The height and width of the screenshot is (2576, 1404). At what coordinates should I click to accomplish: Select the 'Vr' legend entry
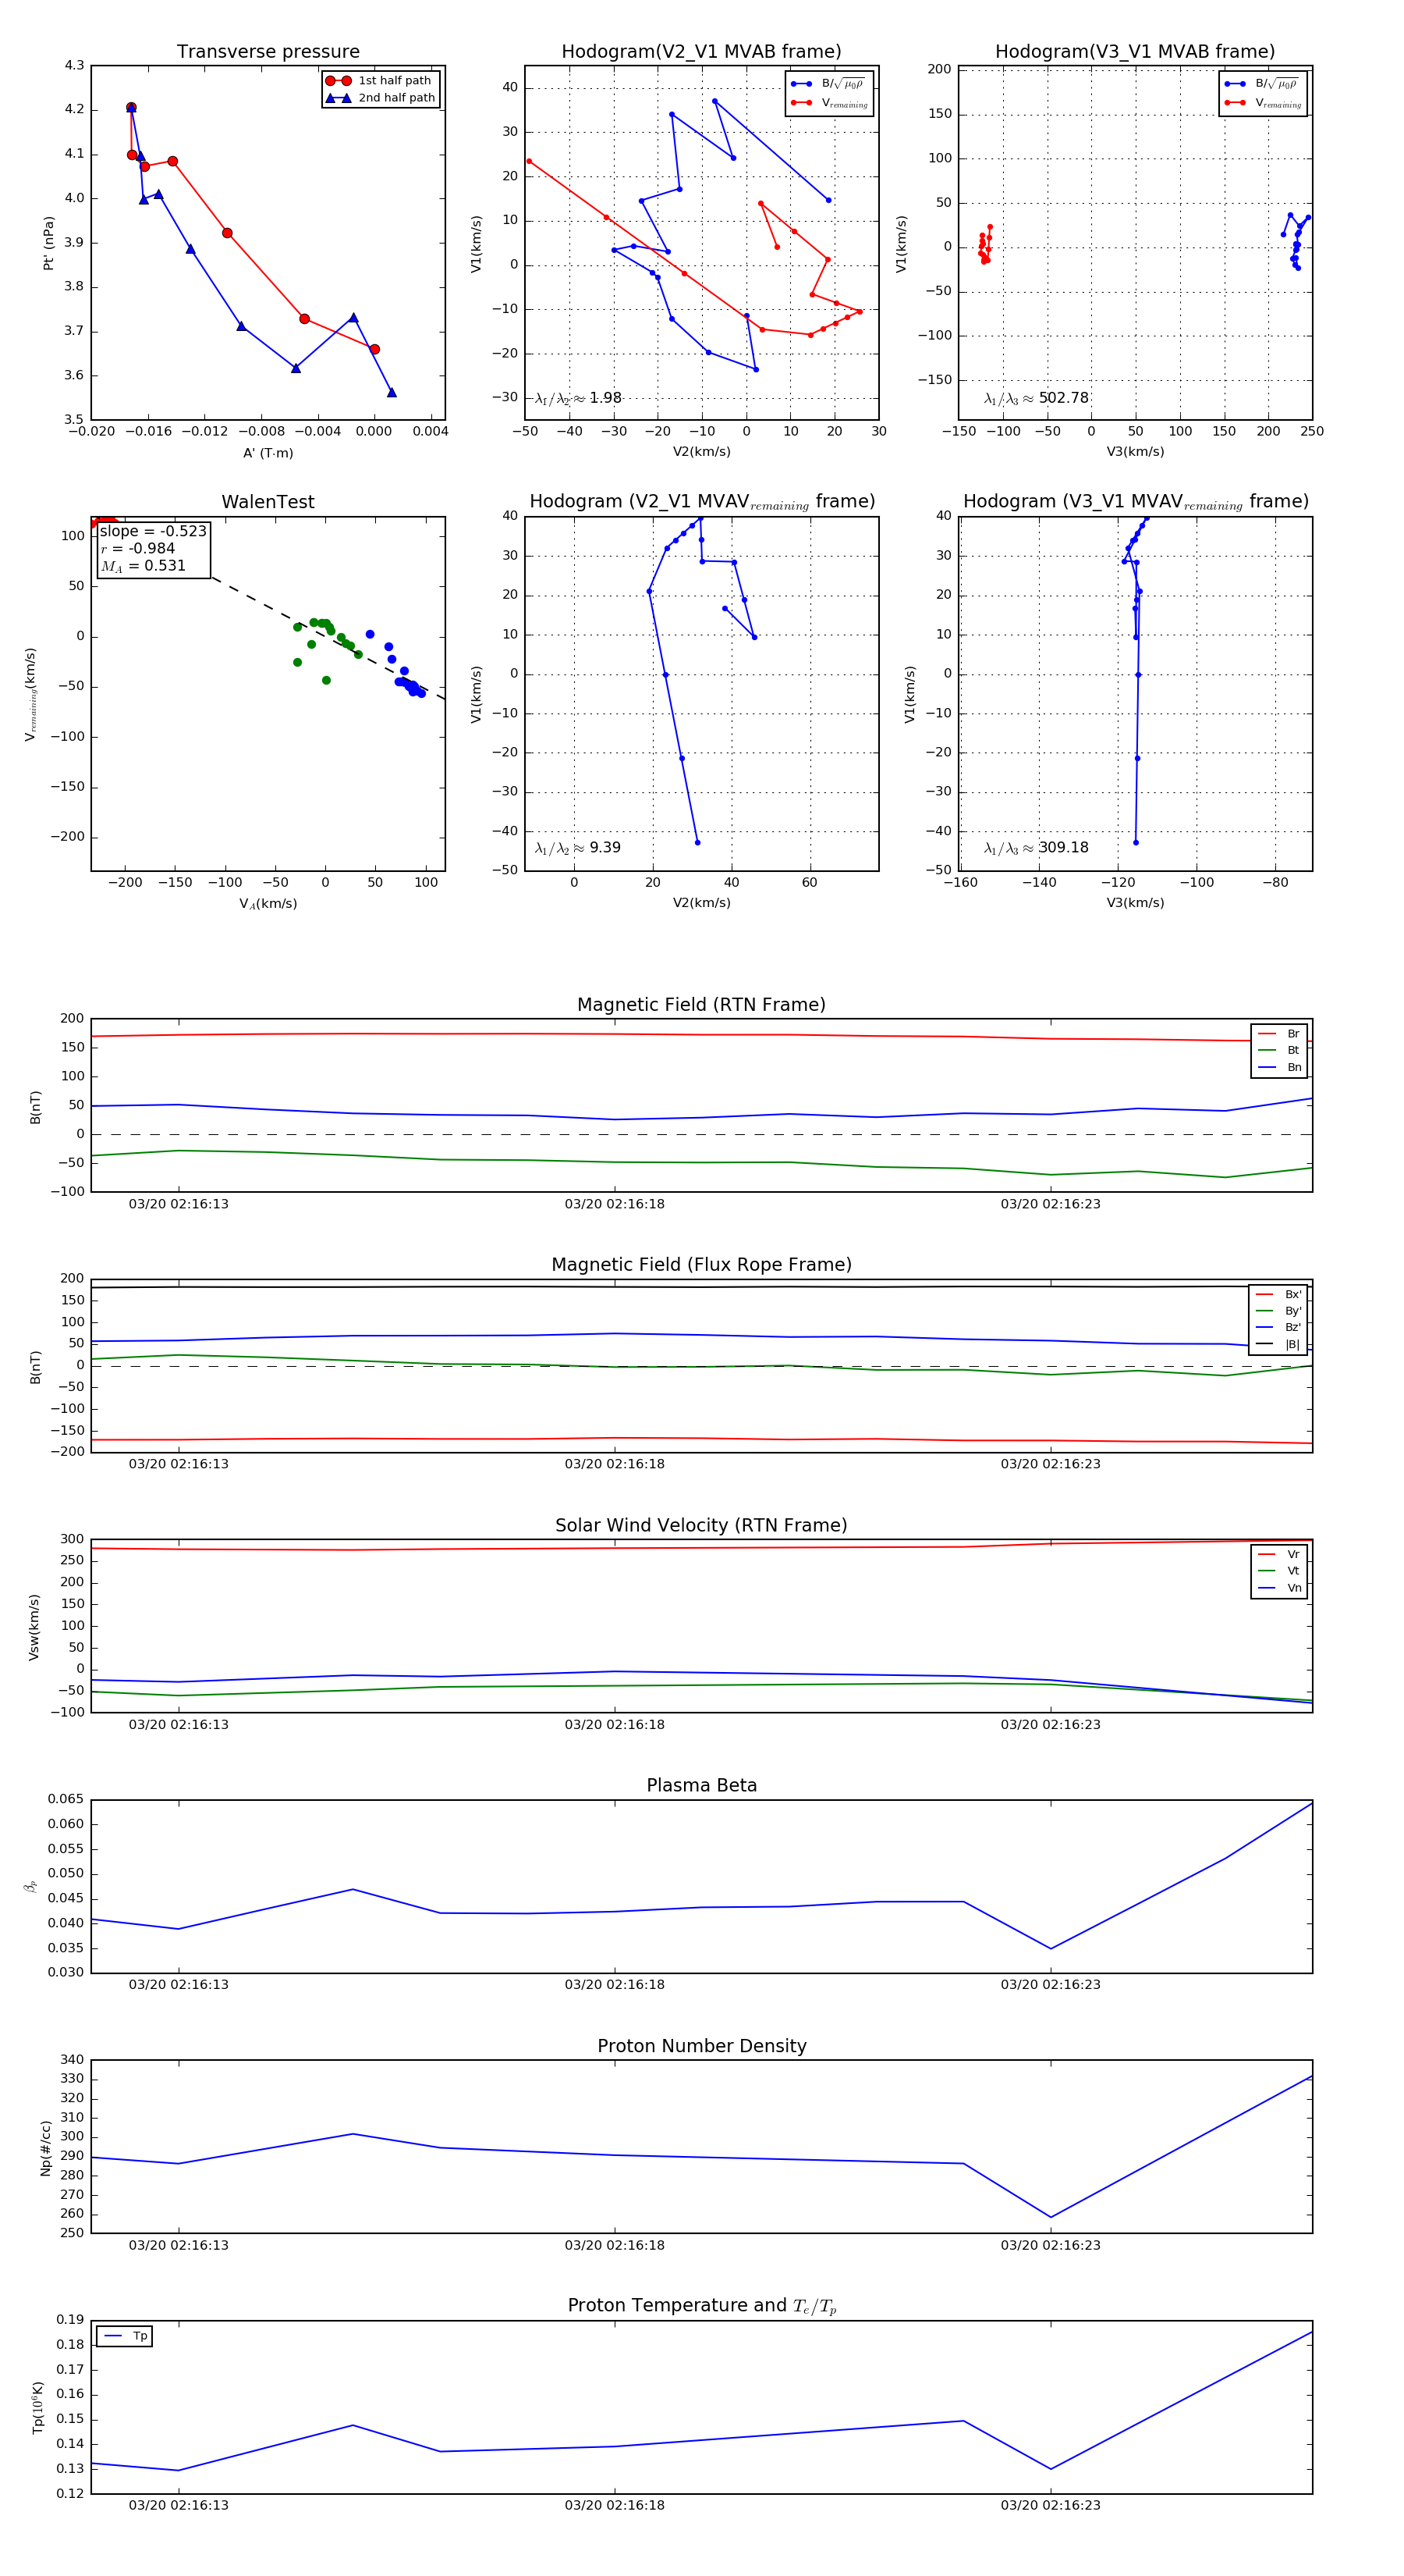(x=1280, y=1555)
